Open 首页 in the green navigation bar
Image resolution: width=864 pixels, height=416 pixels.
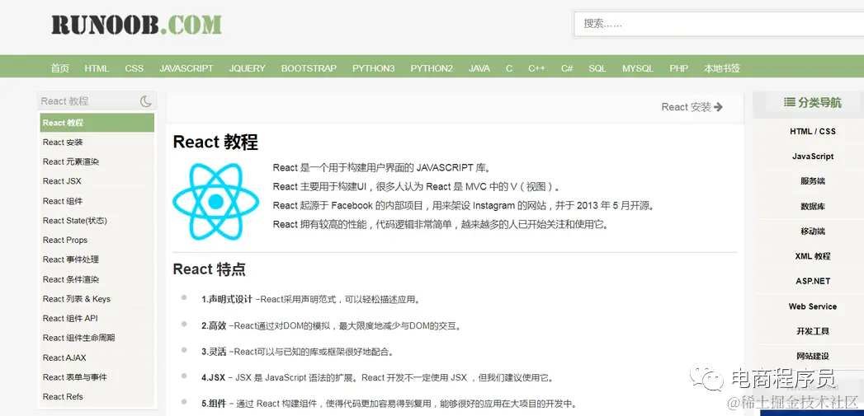click(x=60, y=68)
